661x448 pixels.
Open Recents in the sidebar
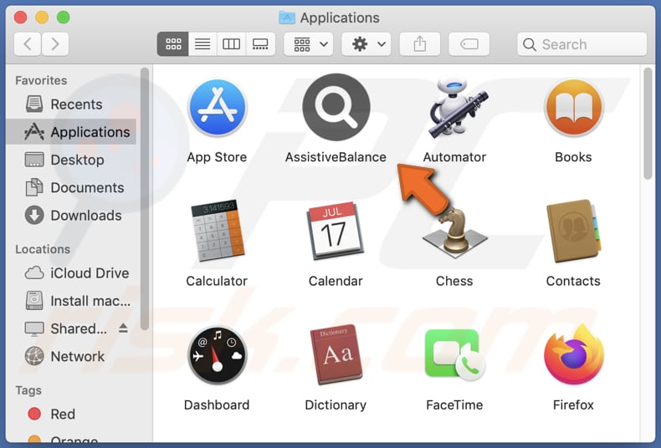71,104
